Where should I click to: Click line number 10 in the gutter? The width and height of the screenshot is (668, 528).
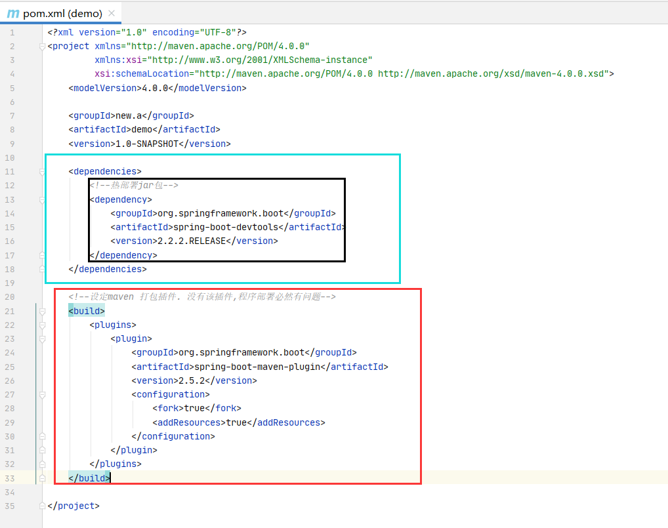point(10,158)
